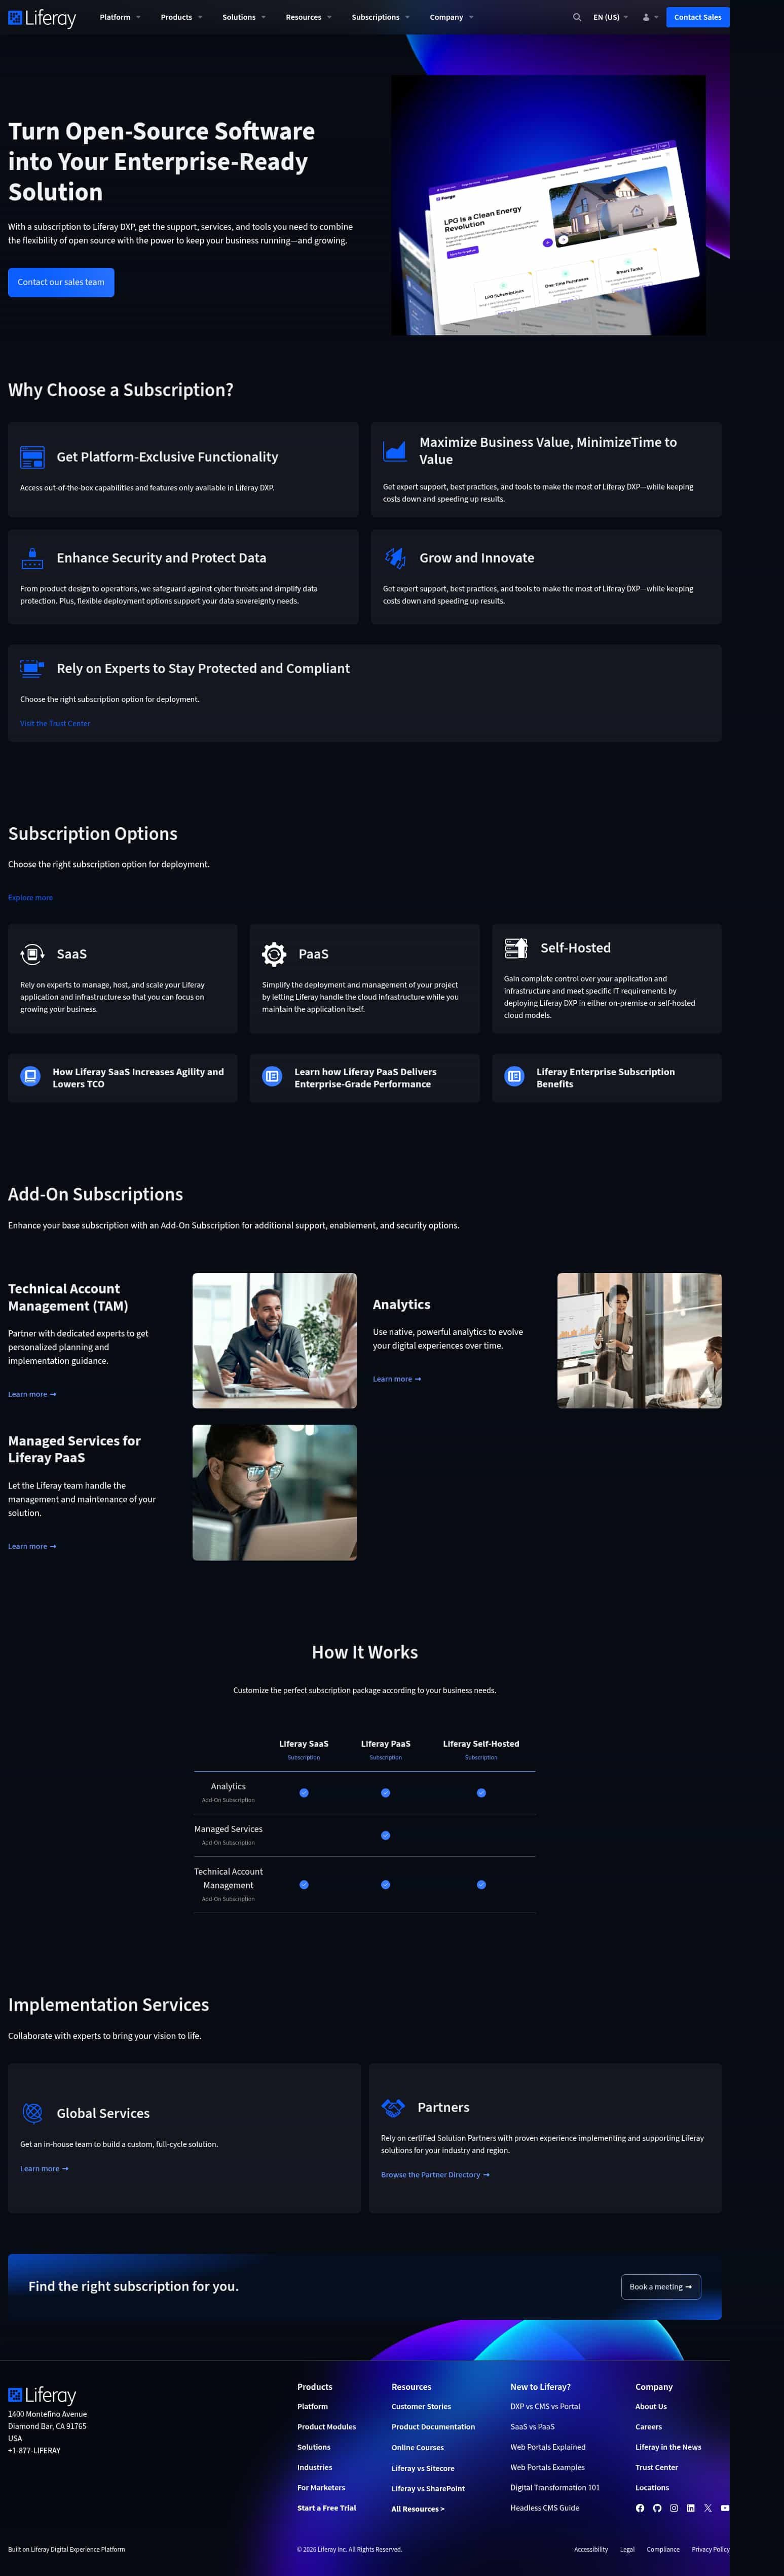Click Explore more under Subscription Options
The height and width of the screenshot is (2576, 784).
tap(30, 898)
